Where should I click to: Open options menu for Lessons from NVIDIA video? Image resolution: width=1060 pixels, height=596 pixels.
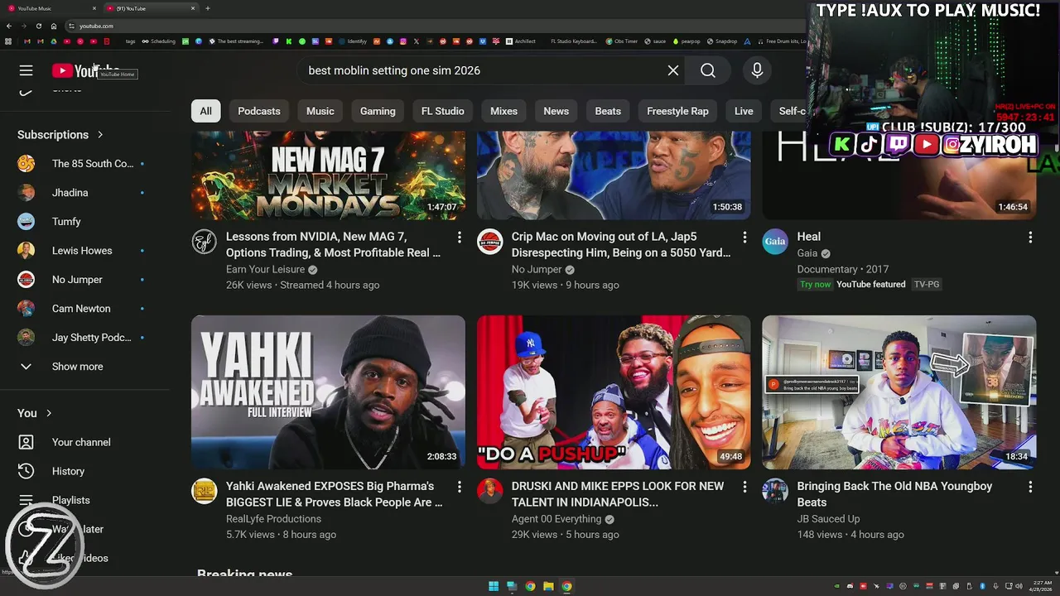[459, 238]
